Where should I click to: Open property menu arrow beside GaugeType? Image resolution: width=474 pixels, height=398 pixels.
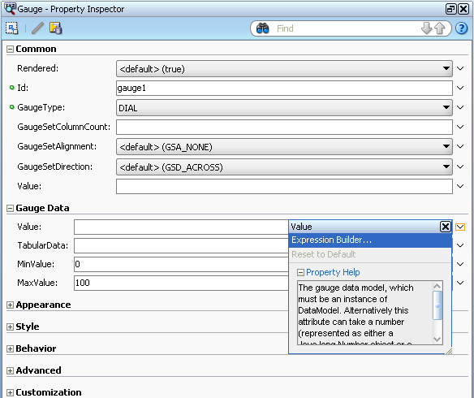(x=460, y=107)
